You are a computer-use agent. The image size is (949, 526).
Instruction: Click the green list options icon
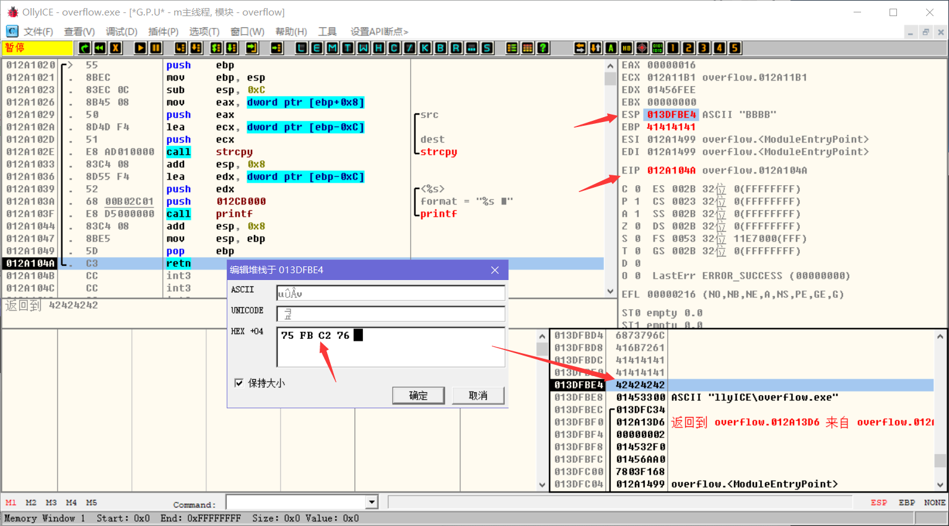click(x=512, y=48)
